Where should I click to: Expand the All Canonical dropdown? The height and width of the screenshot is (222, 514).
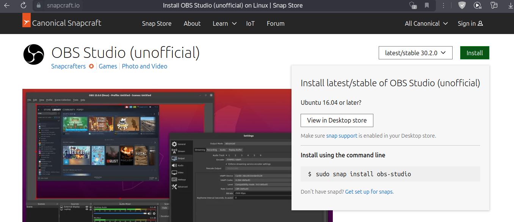click(x=426, y=23)
